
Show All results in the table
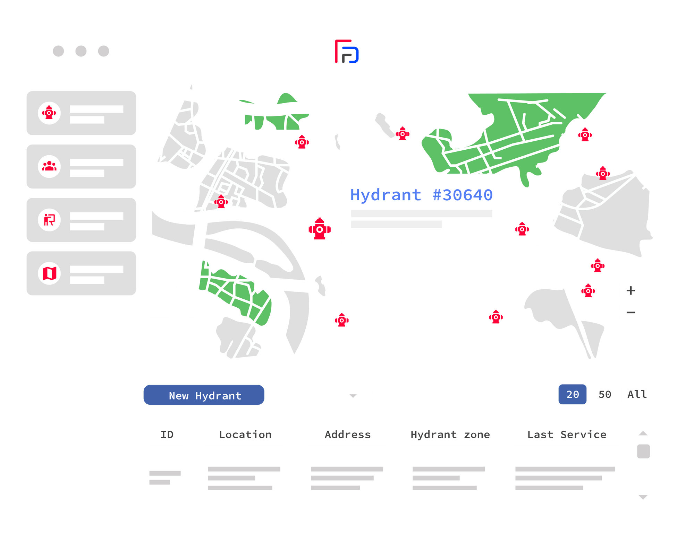click(x=637, y=394)
